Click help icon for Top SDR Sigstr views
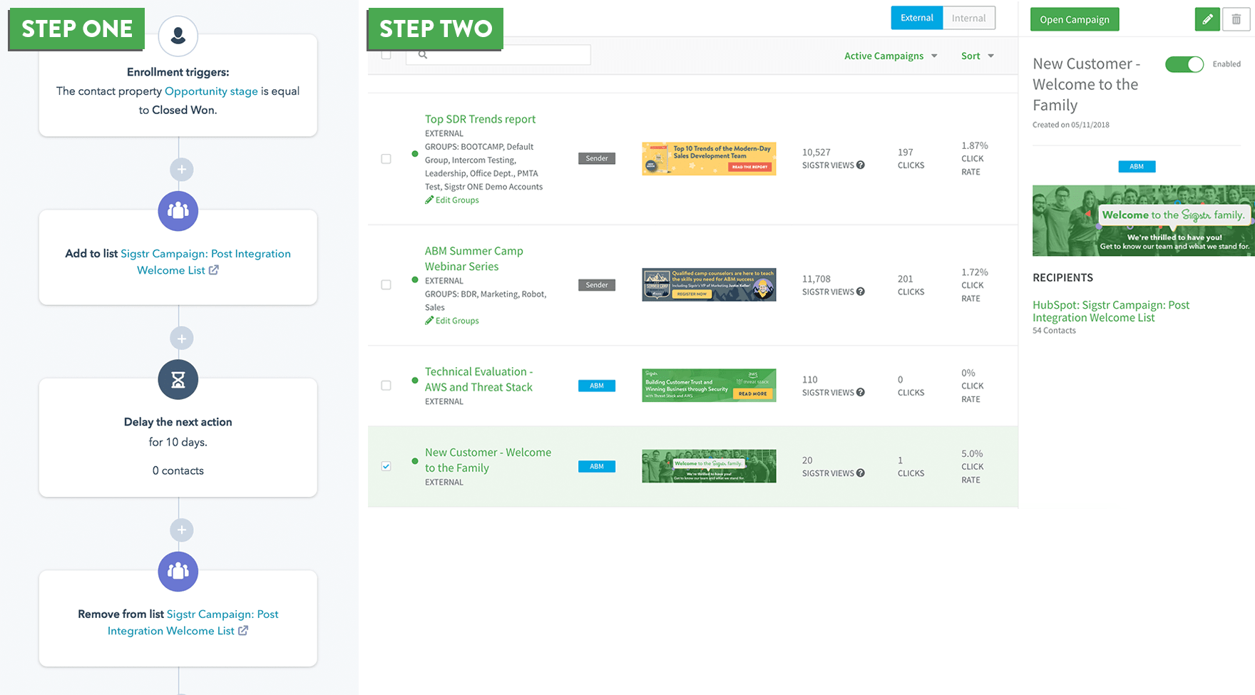Viewport: 1255px width, 695px height. point(861,165)
